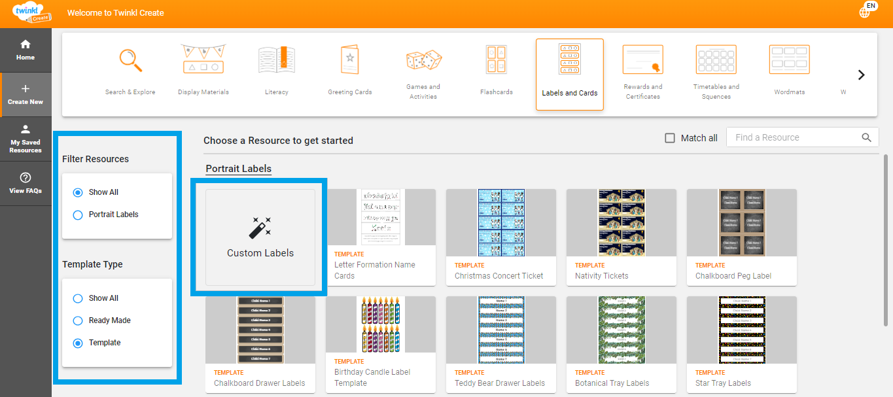This screenshot has width=893, height=397.
Task: Select Portrait Labels filter radio button
Action: [78, 215]
